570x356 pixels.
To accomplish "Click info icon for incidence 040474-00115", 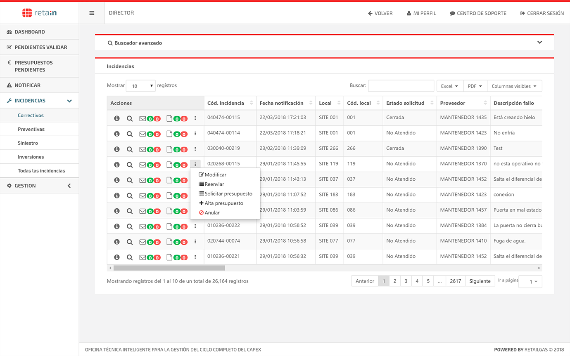I will click(x=117, y=118).
